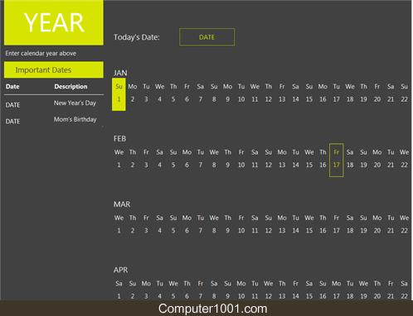Click the DATE cell beside Mom's Birthday
Image resolution: width=413 pixels, height=316 pixels.
point(12,122)
